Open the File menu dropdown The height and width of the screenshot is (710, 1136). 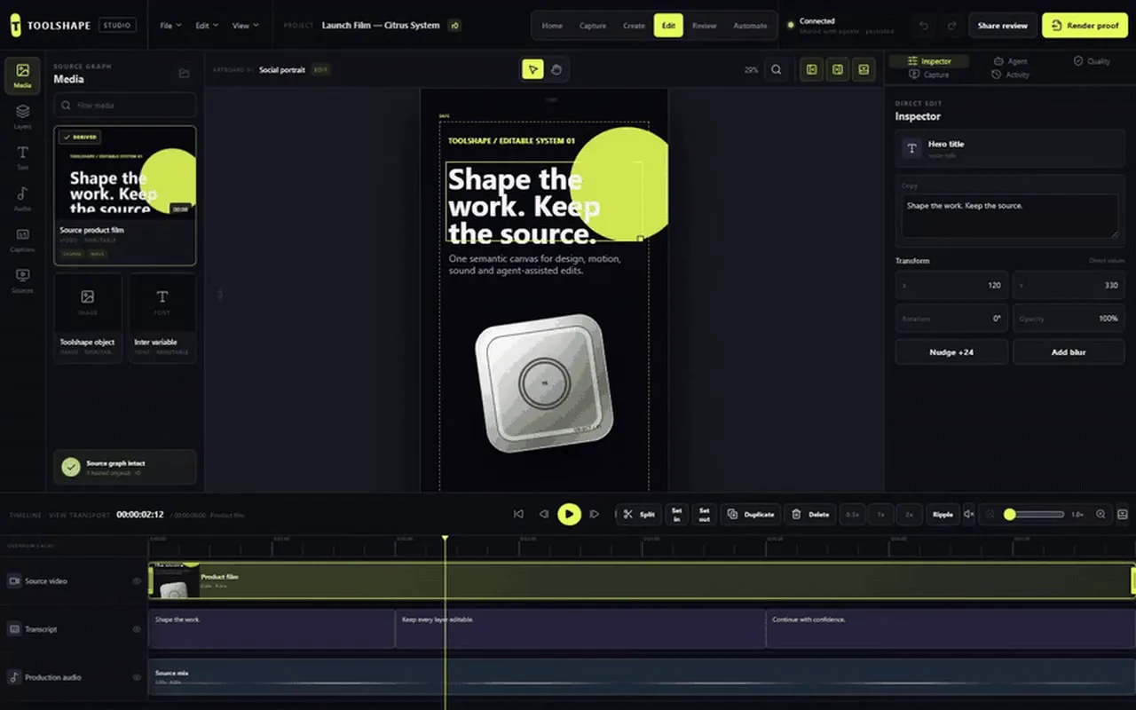coord(170,26)
